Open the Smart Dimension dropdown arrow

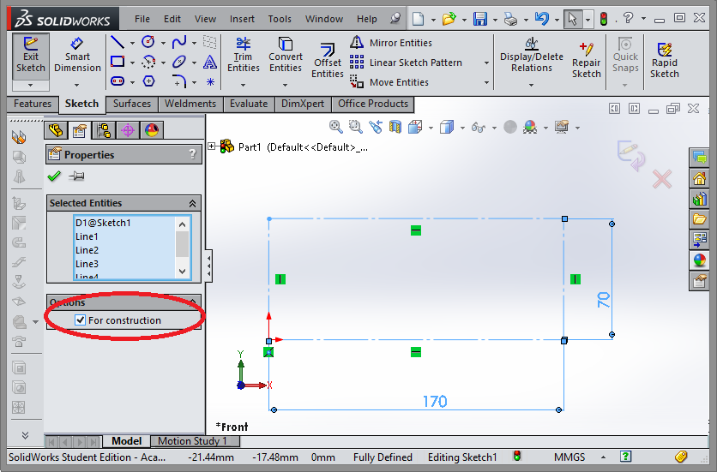coord(77,85)
